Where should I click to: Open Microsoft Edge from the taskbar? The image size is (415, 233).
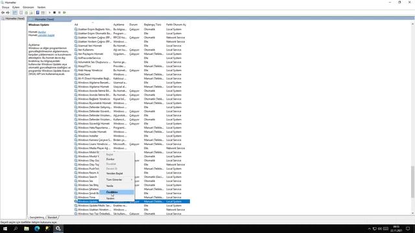coord(37,228)
